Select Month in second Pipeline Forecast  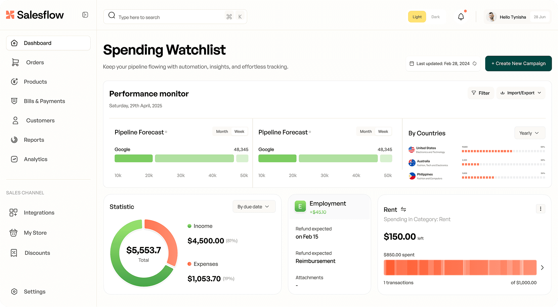tap(366, 131)
